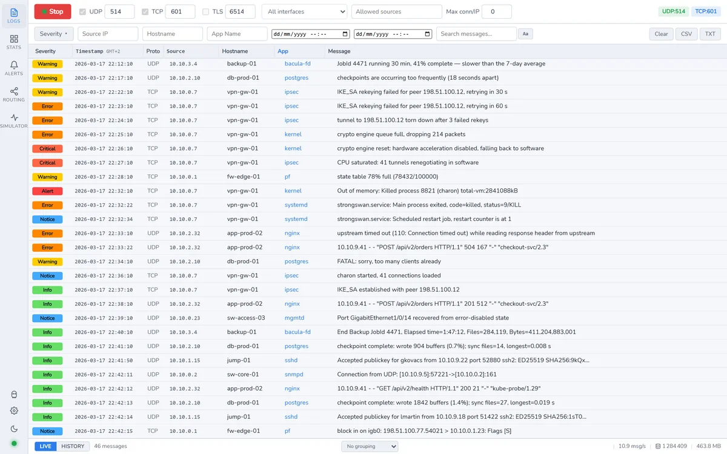Open the Alerts bell icon
The image size is (727, 454).
[x=14, y=68]
